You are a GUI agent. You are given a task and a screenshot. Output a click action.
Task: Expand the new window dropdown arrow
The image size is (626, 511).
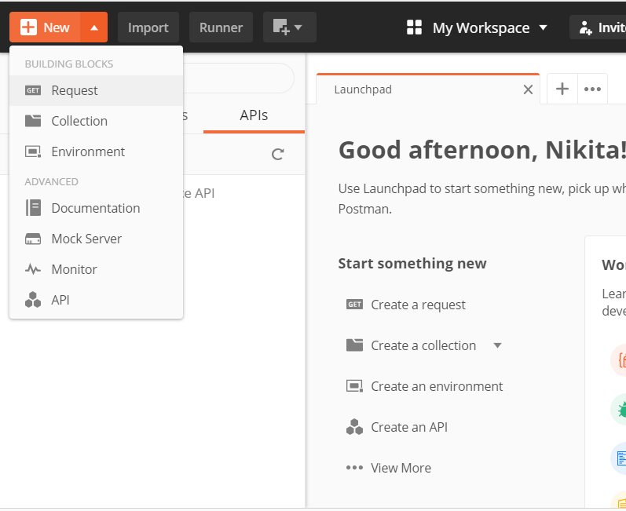click(298, 27)
